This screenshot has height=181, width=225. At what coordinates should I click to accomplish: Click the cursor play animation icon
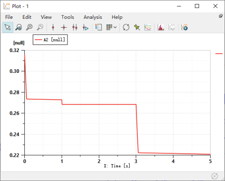pyautogui.click(x=86, y=27)
